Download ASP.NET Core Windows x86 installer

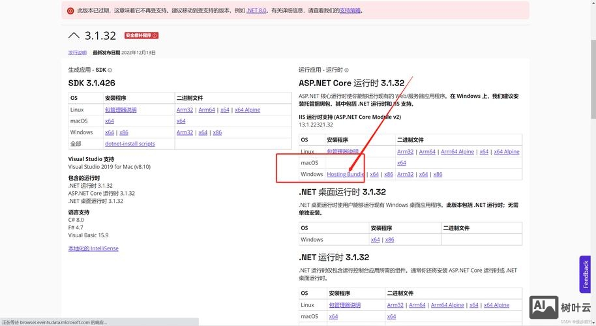tap(389, 174)
